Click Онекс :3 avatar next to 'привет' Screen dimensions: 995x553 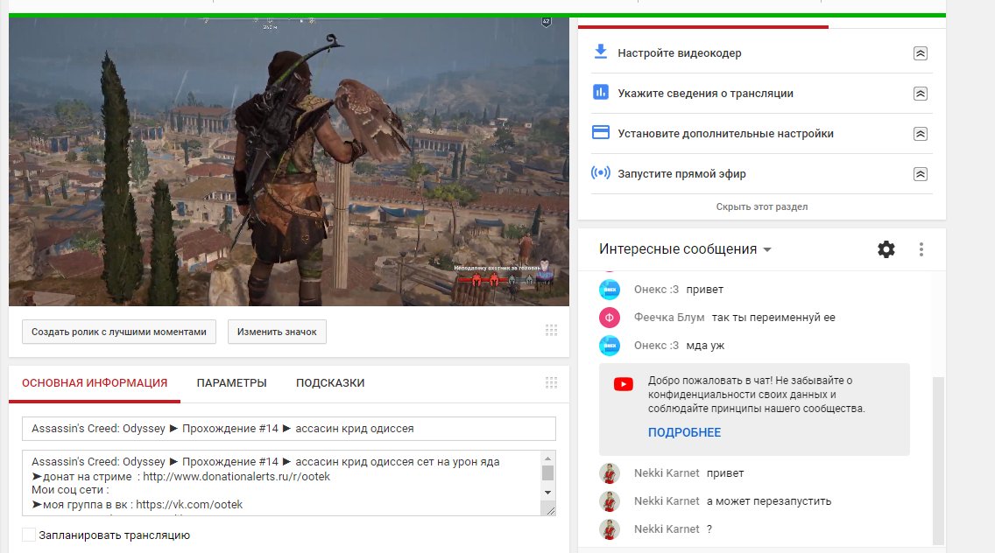(610, 289)
